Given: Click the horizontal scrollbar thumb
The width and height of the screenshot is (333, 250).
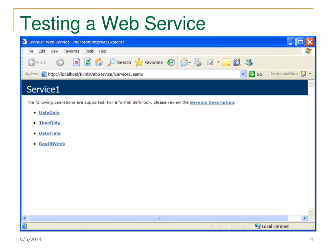Looking at the screenshot, I should [158, 218].
